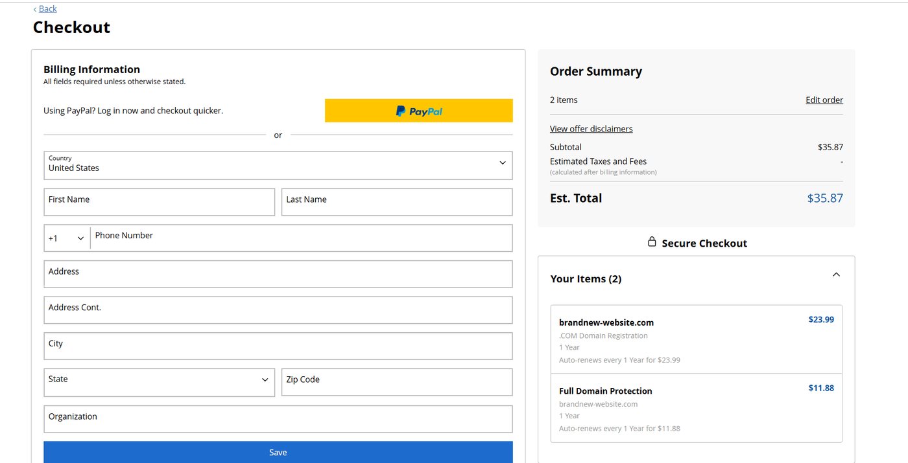The height and width of the screenshot is (463, 908).
Task: Click the $23.99 domain price
Action: 821,319
